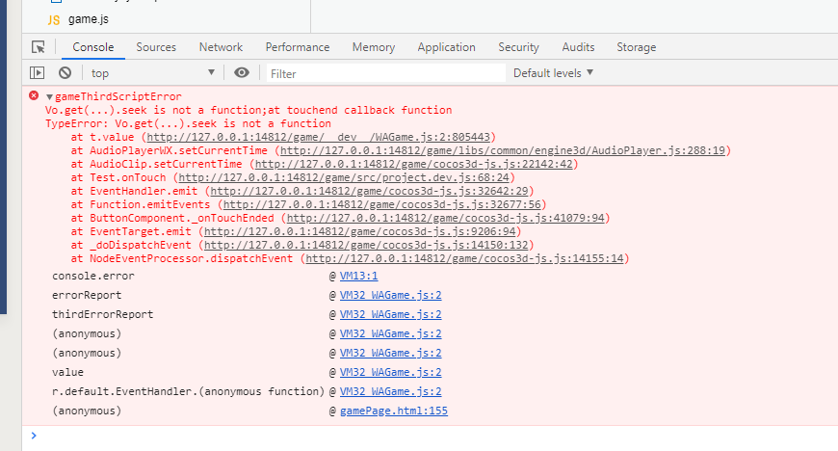Click the console prompt chevron
Screen dimensions: 838x451
point(34,436)
